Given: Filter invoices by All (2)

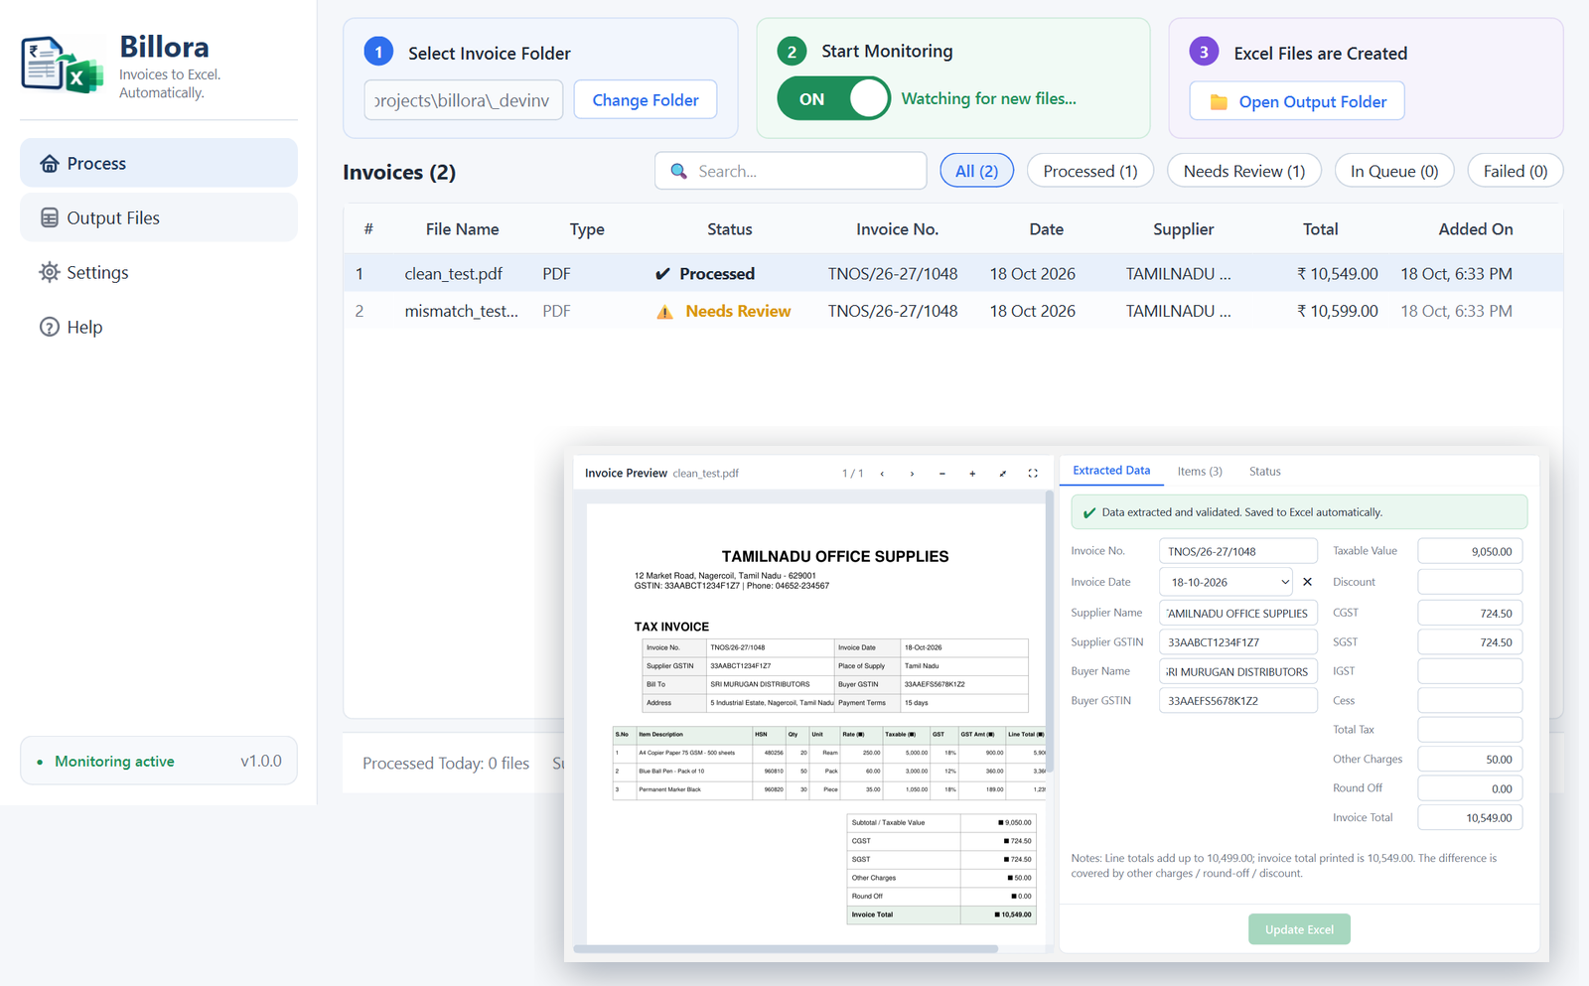Looking at the screenshot, I should (x=976, y=171).
